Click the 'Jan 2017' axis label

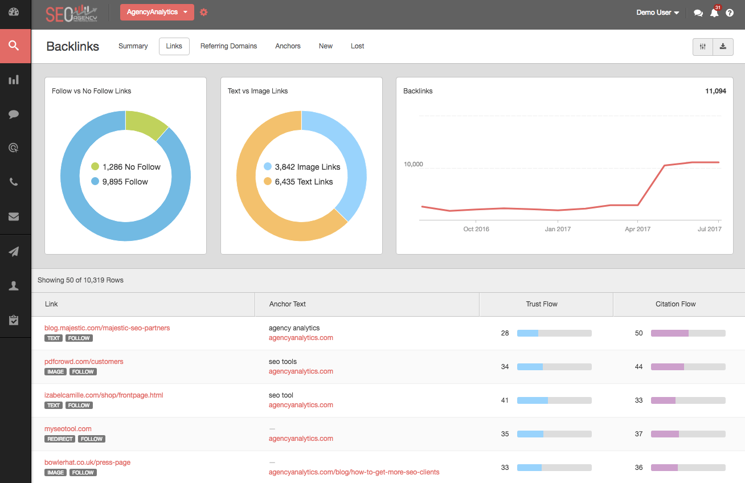(x=558, y=229)
